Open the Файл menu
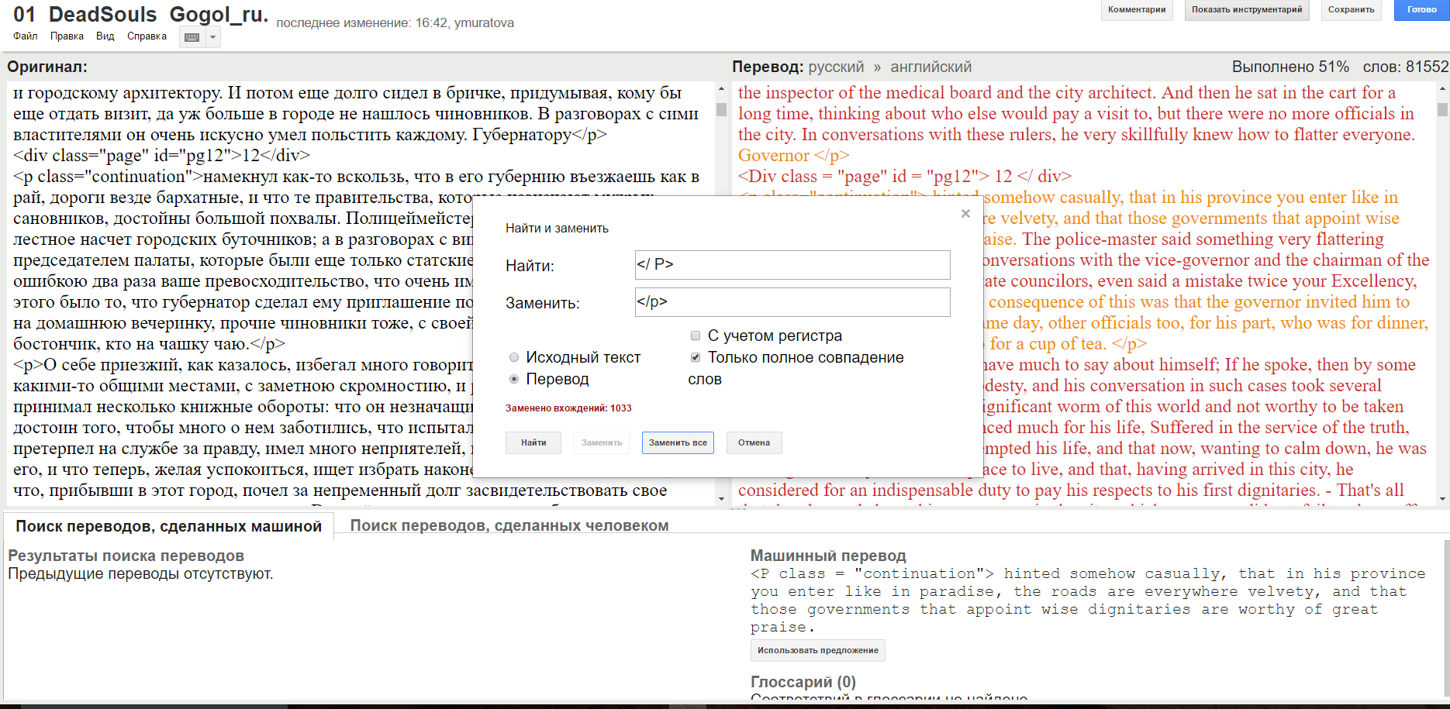Screen dimensions: 1450x709 coord(26,36)
